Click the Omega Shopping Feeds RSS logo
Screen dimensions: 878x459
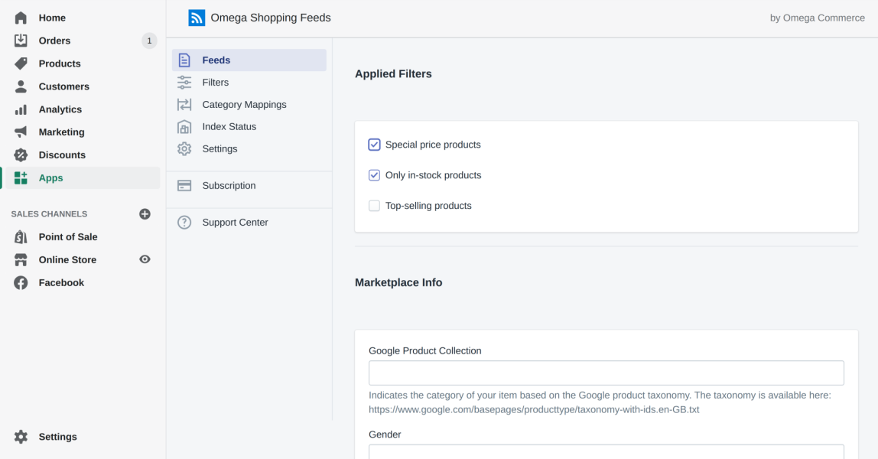click(x=197, y=18)
